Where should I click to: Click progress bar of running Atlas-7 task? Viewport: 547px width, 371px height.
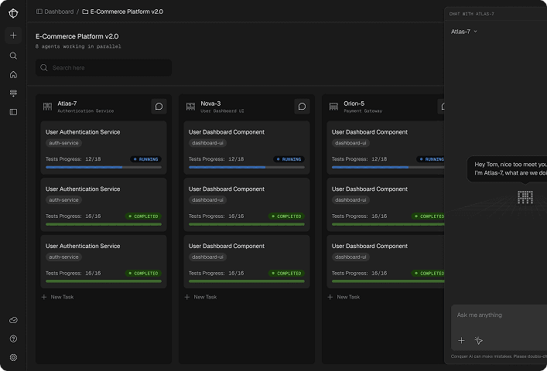(104, 167)
